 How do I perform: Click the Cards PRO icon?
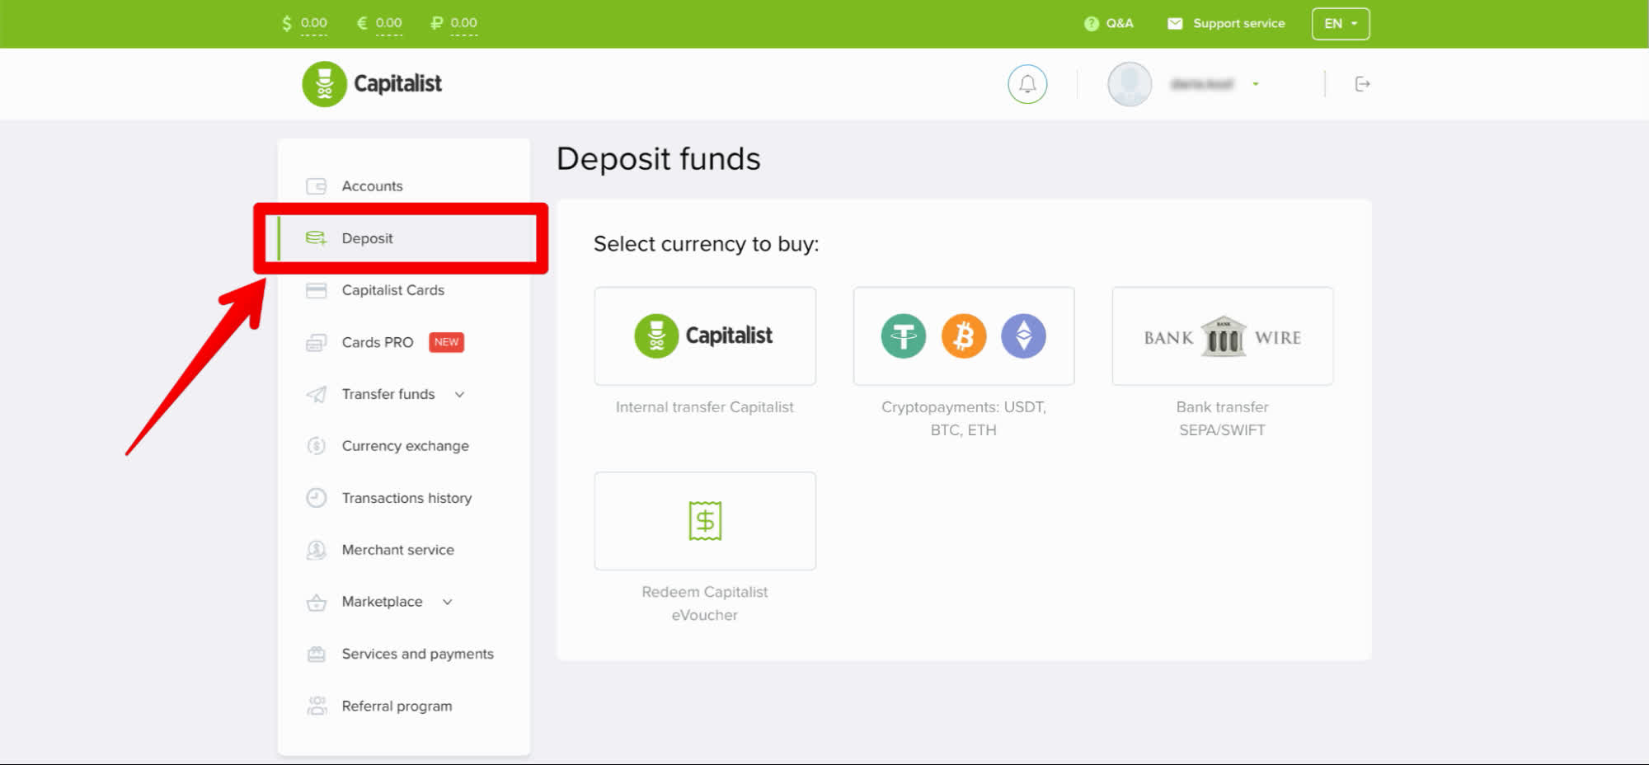click(x=316, y=342)
